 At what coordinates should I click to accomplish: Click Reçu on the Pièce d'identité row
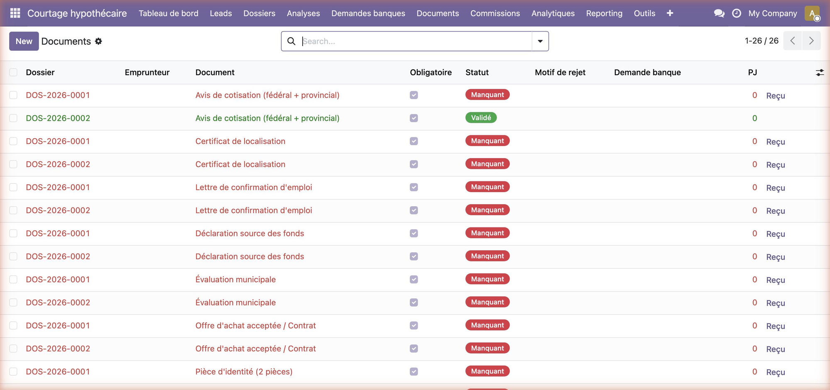point(776,372)
